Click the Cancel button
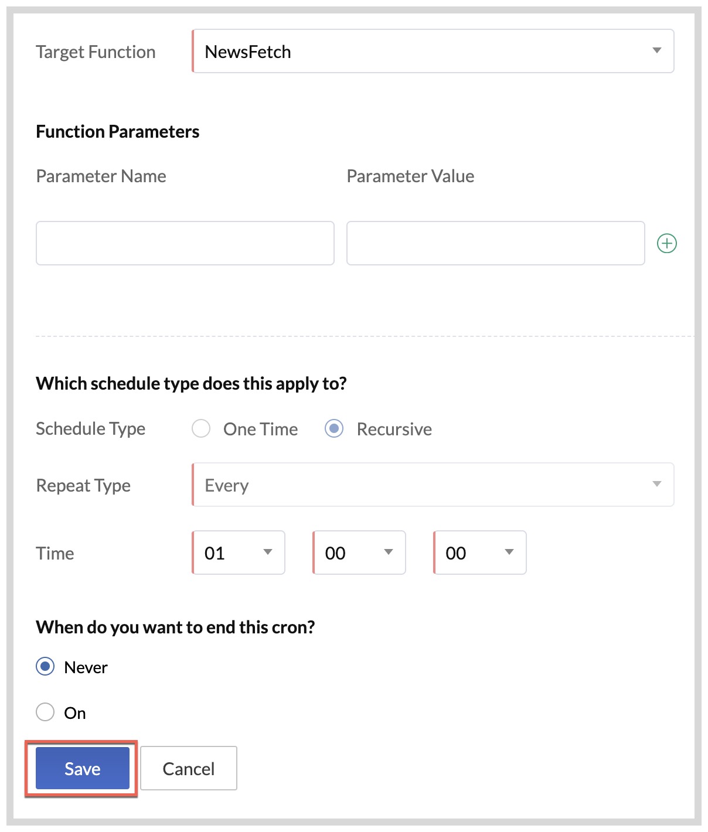The width and height of the screenshot is (708, 832). (189, 768)
